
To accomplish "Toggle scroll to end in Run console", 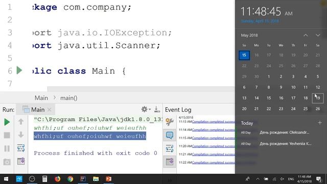I will (x=21, y=162).
